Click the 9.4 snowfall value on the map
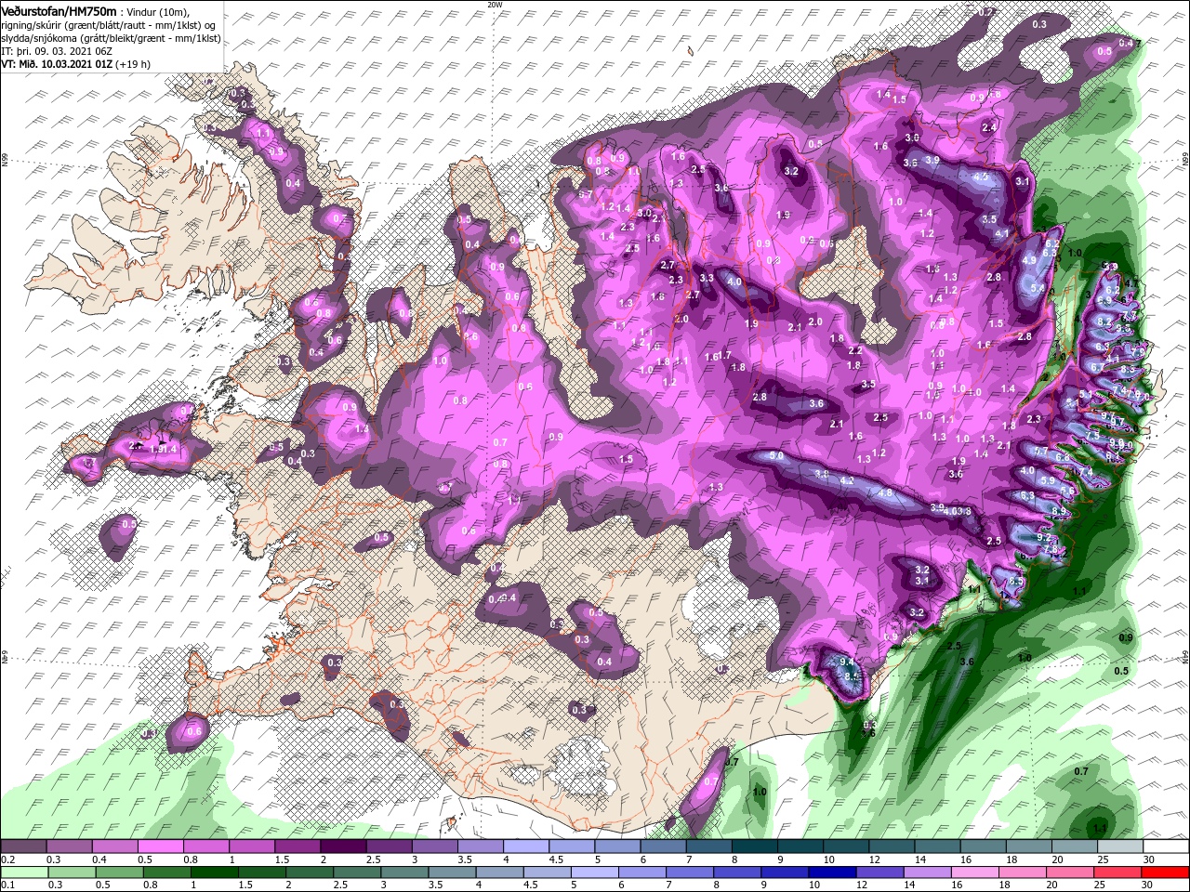 [x=847, y=662]
